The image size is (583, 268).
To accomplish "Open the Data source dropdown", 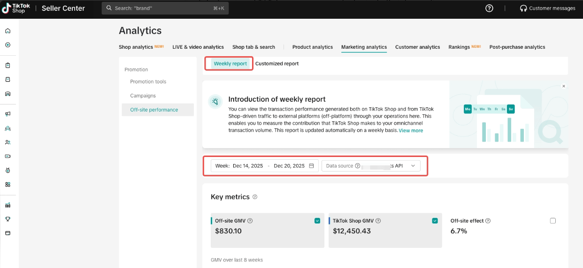I will (371, 166).
